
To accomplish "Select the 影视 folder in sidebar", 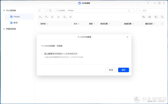I will (19, 23).
